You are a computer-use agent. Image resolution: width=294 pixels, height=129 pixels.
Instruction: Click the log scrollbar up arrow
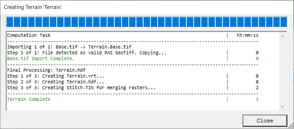click(283, 36)
